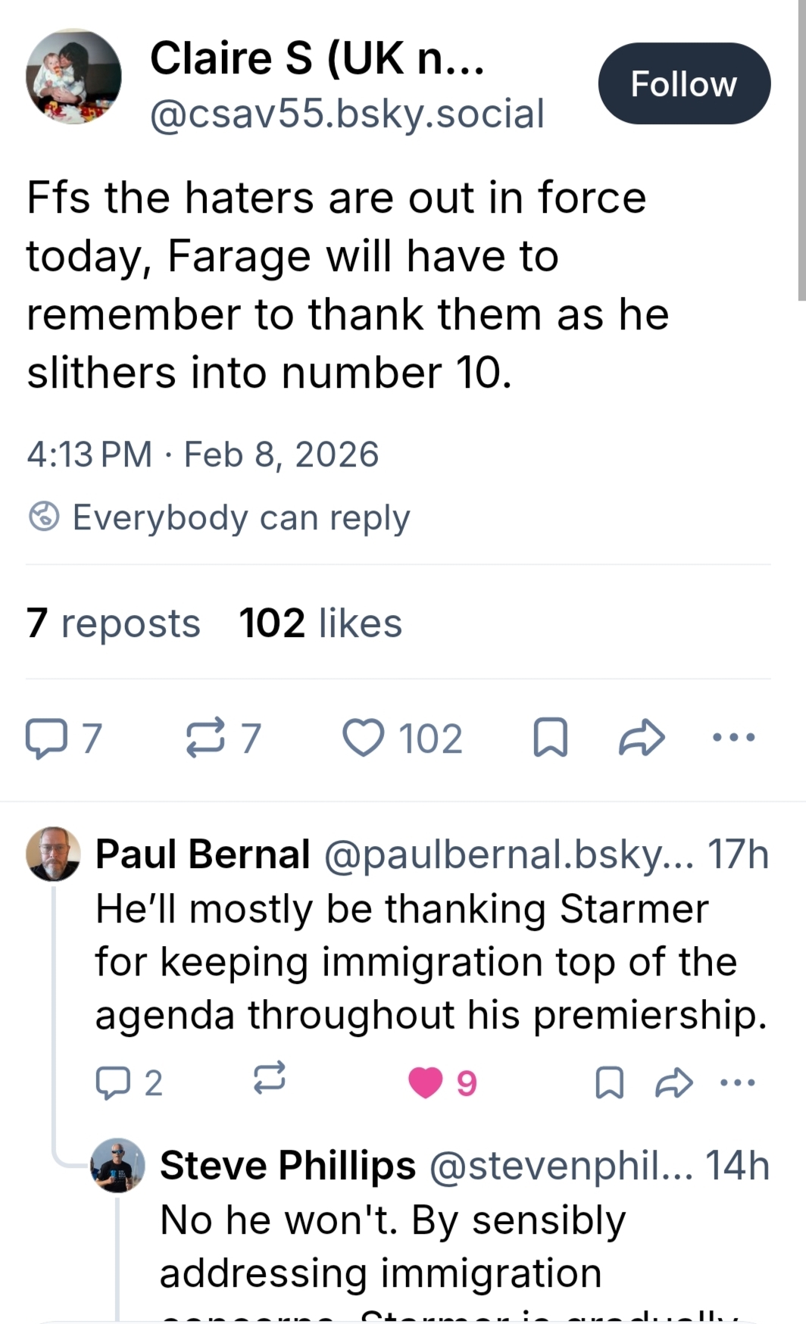
Task: Open more options on Paul Bernal's reply
Action: tap(737, 1082)
